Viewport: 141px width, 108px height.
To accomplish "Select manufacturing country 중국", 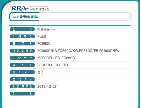I will 40,72.
